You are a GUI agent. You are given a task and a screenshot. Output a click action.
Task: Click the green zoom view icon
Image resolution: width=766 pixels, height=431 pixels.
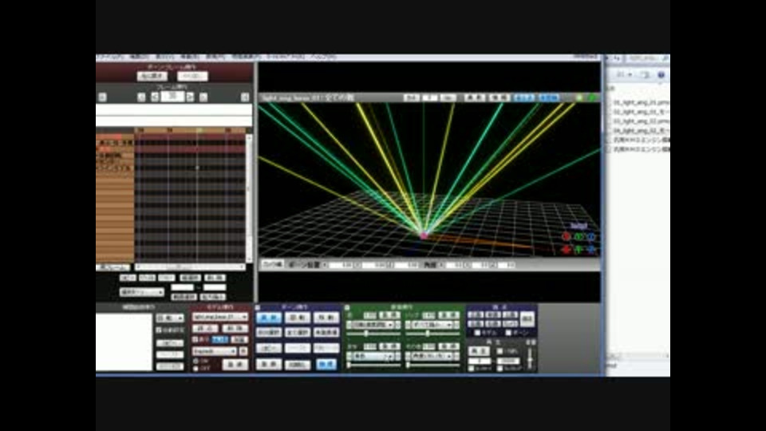pos(579,97)
